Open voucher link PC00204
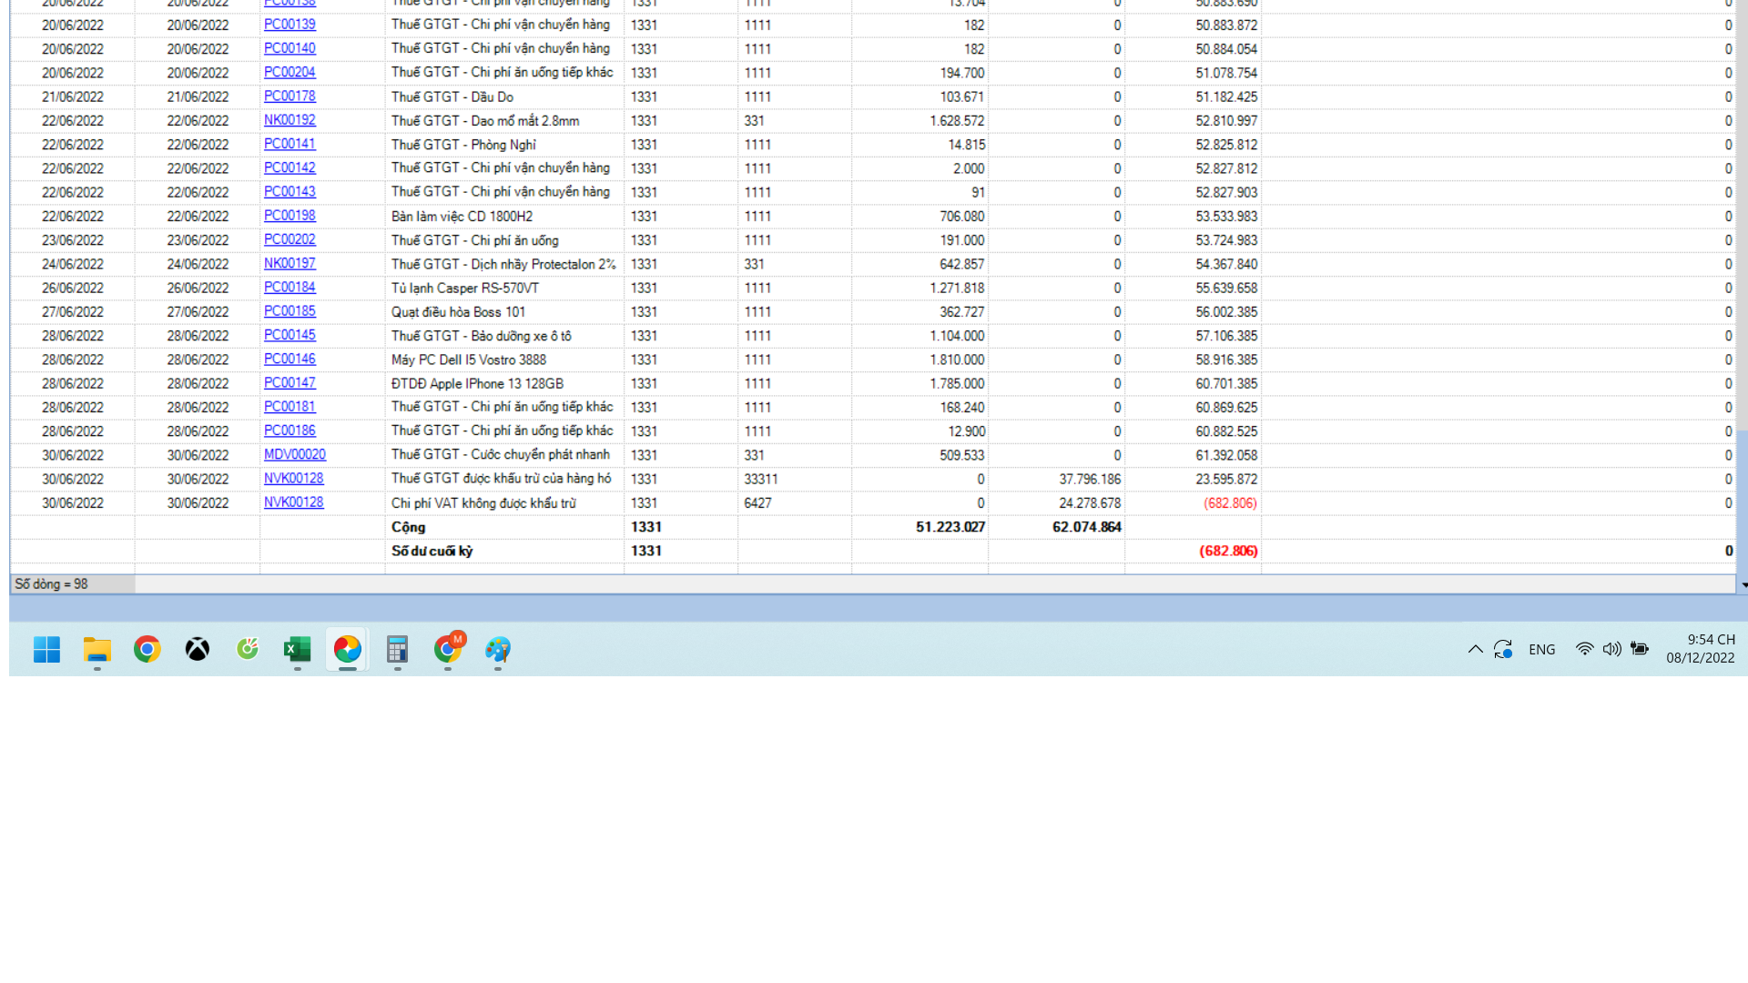Screen dimensions: 1748x983 pos(290,72)
